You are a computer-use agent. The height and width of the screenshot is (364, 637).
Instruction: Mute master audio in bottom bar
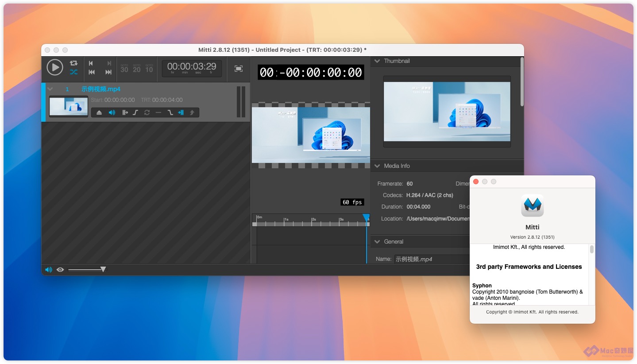[48, 270]
